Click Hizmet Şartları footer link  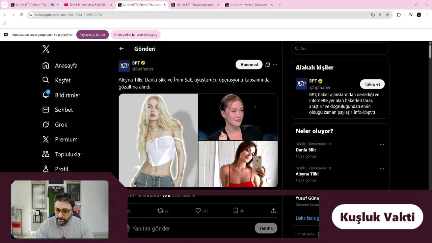[x=305, y=234]
